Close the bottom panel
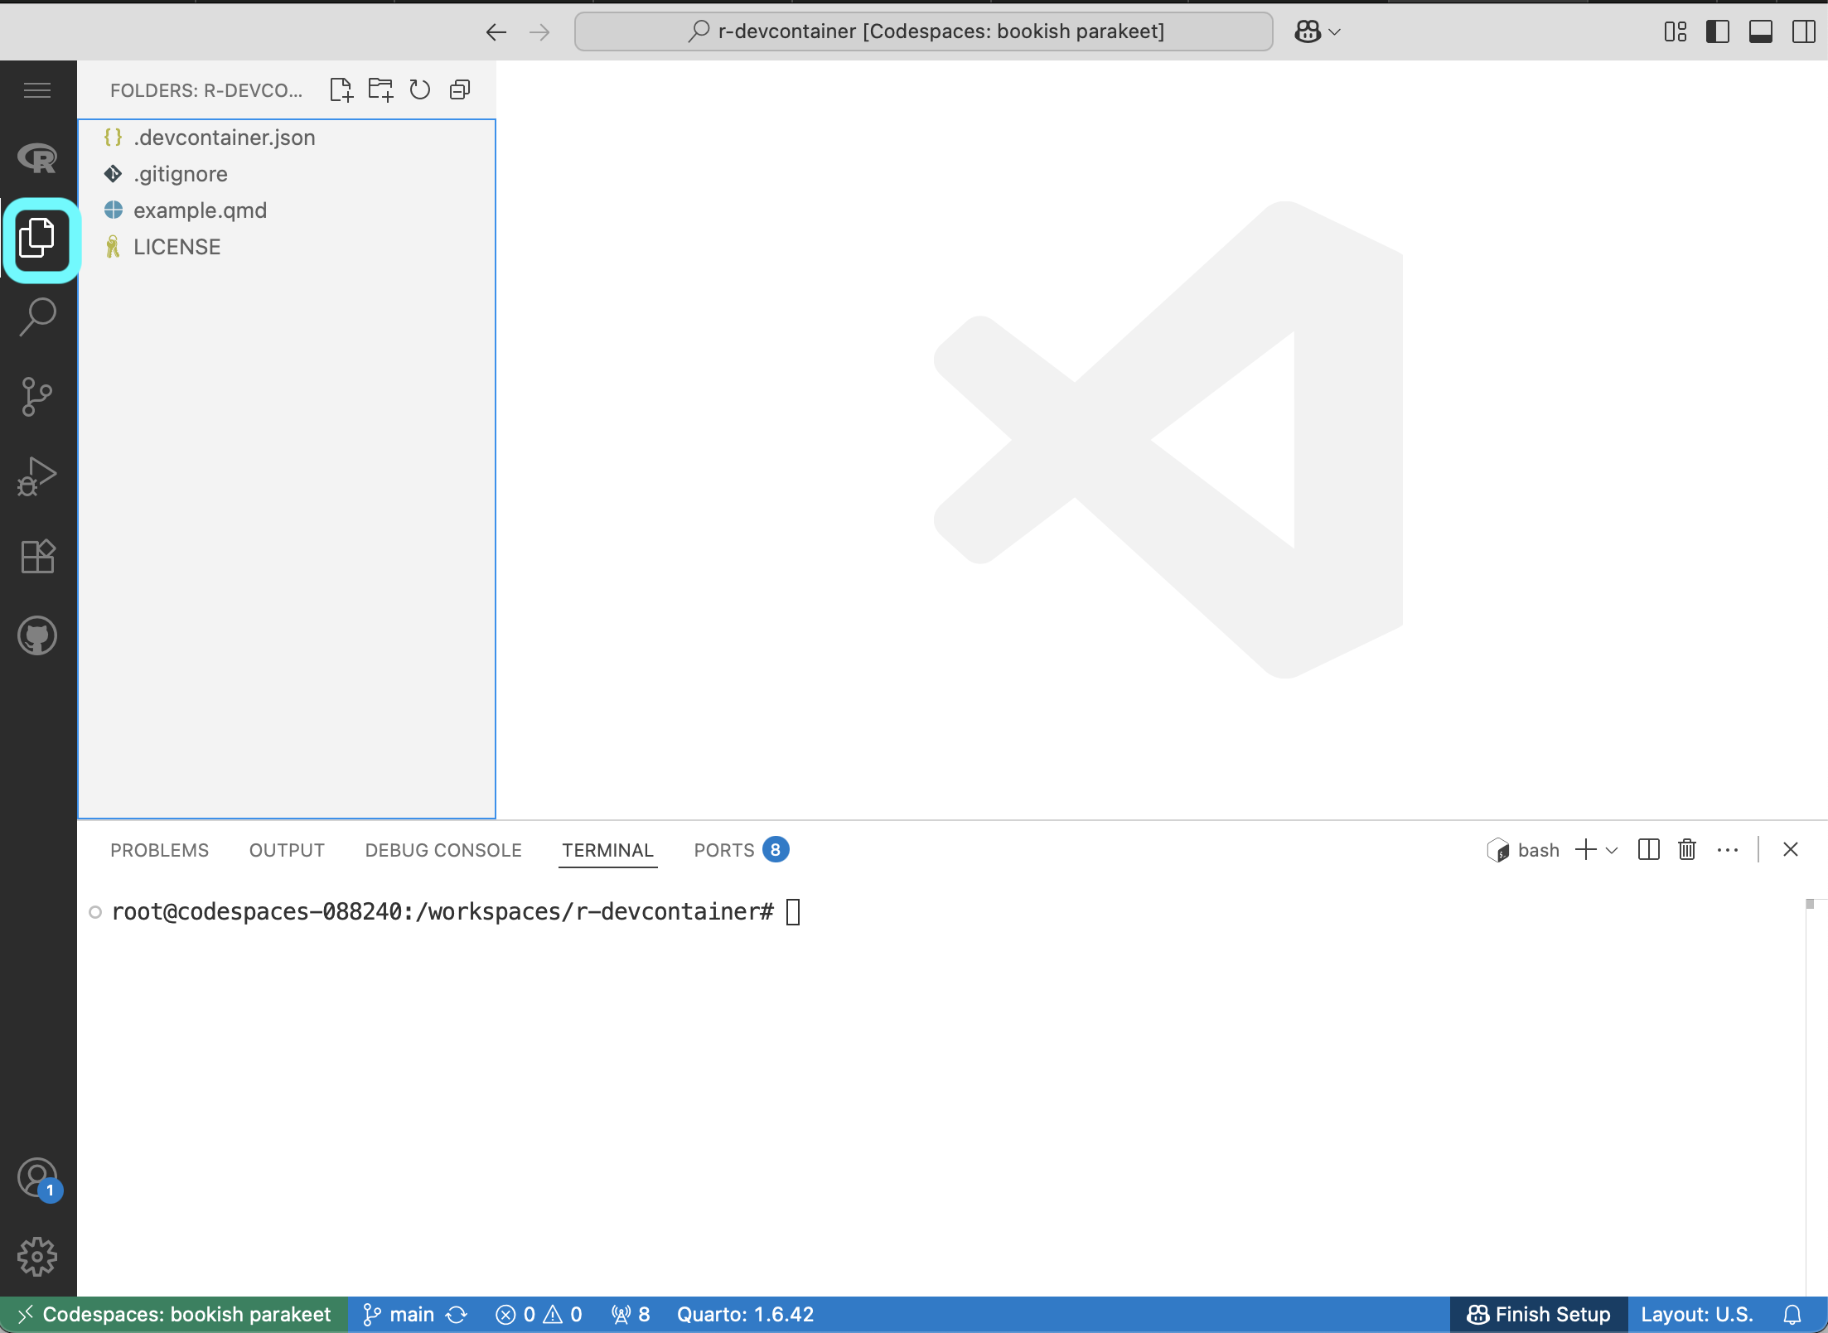Viewport: 1828px width, 1333px height. [x=1790, y=850]
